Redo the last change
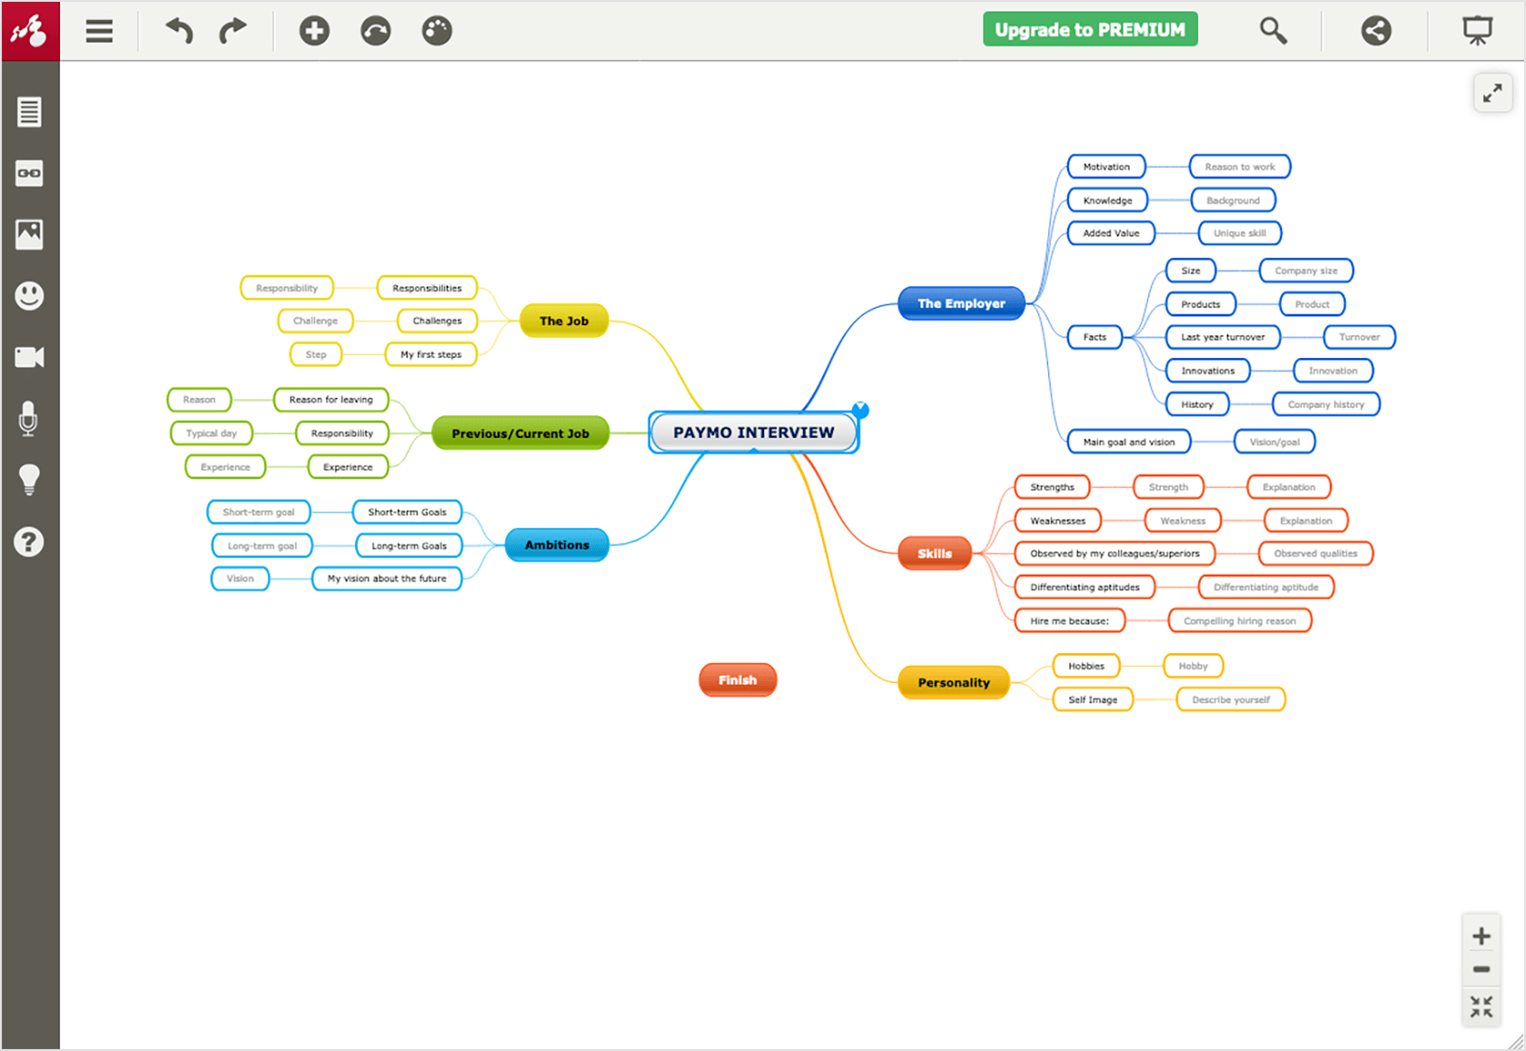The image size is (1526, 1051). click(231, 30)
